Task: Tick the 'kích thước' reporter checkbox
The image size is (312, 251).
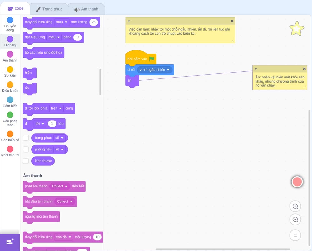Action: [26, 161]
